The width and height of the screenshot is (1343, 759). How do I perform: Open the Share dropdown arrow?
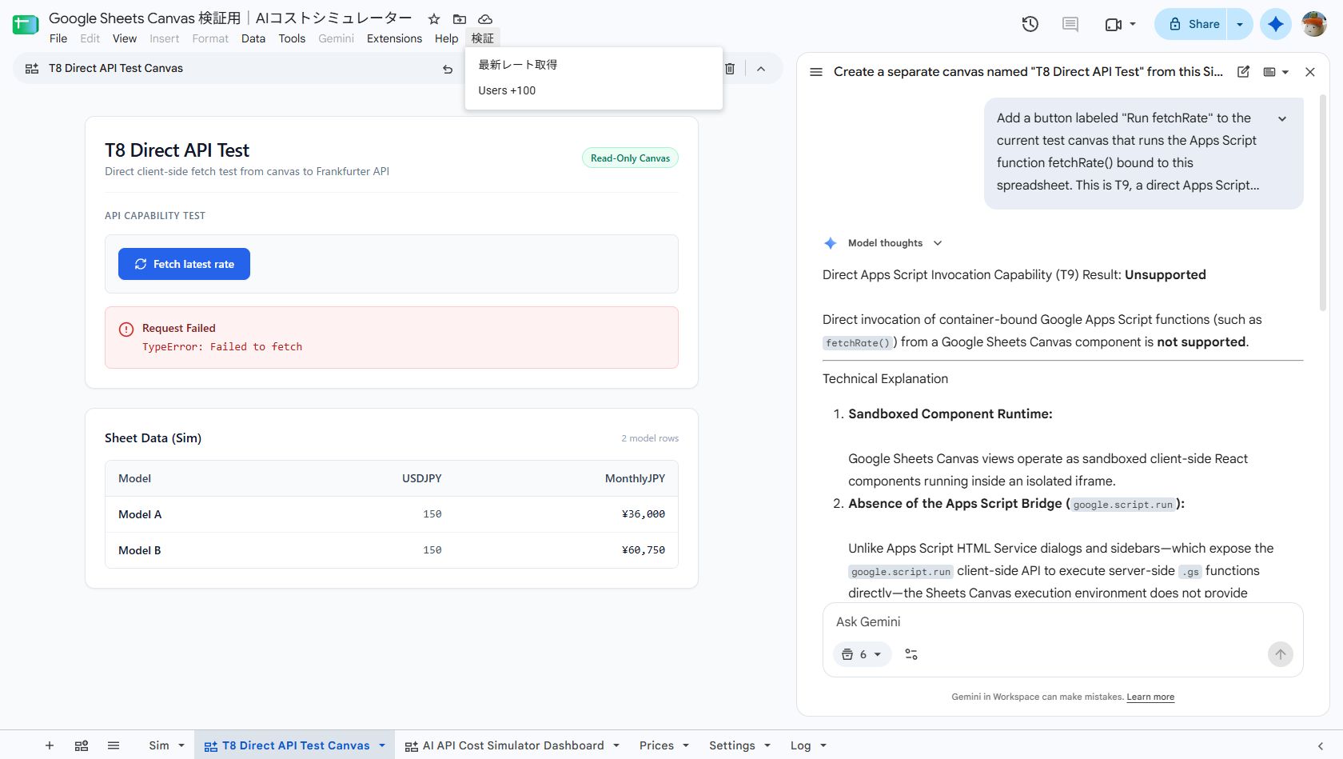tap(1240, 24)
